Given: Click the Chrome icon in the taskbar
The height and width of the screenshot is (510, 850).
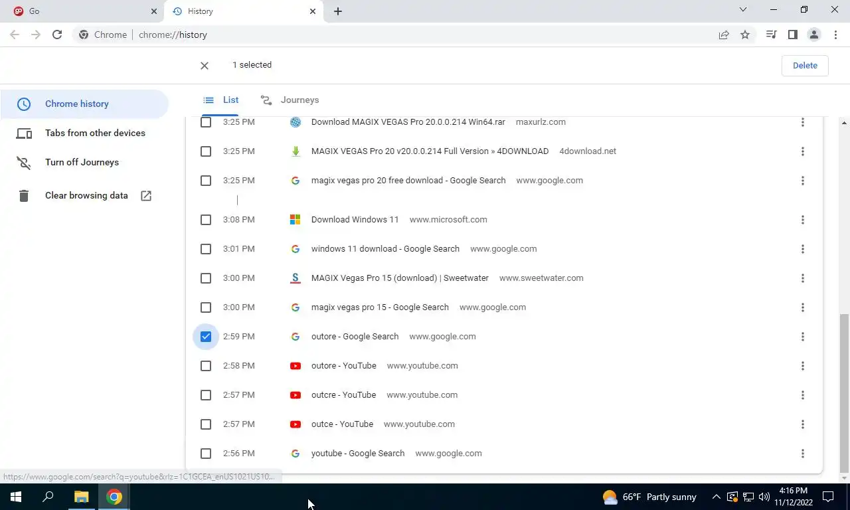Looking at the screenshot, I should [x=114, y=497].
